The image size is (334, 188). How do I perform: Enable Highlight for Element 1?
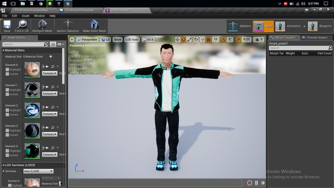tap(7, 90)
